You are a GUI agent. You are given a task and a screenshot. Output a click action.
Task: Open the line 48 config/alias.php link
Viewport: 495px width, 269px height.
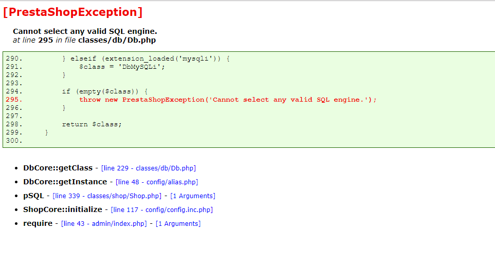pos(157,182)
